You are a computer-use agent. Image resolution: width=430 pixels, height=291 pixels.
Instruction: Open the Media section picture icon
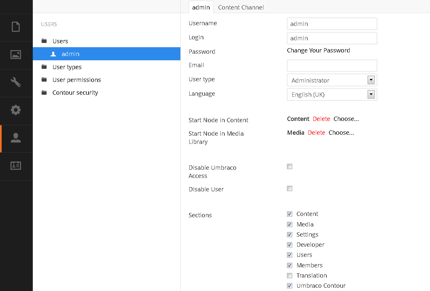(16, 54)
